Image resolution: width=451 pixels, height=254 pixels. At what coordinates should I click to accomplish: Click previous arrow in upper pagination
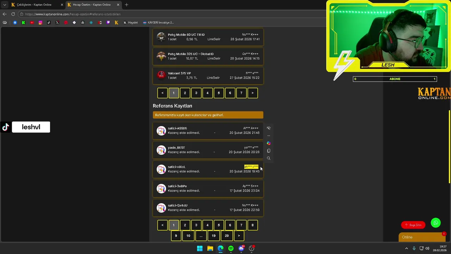162,93
